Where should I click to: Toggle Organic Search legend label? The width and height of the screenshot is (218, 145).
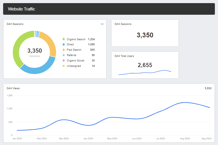tap(76, 39)
